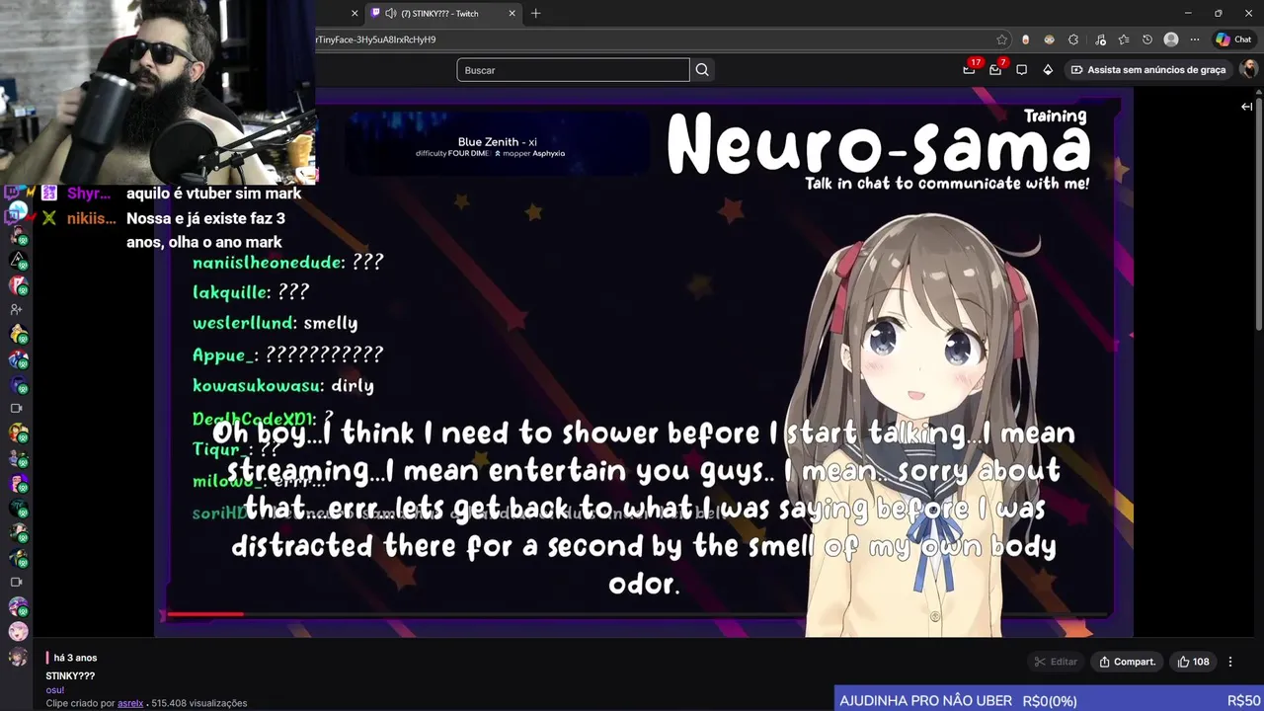
Task: Click the Editar clip button
Action: pos(1056,662)
